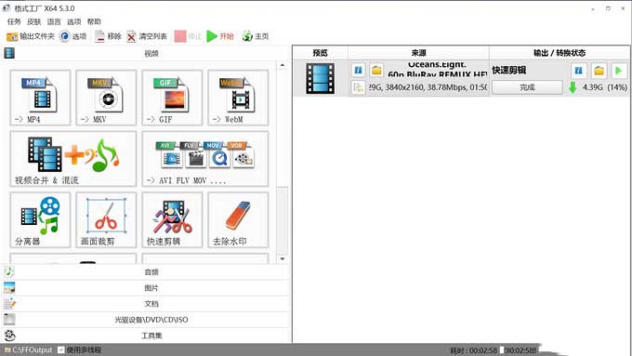Screen dimensions: 632x356
Task: Choose the MKV conversion icon
Action: [106, 98]
